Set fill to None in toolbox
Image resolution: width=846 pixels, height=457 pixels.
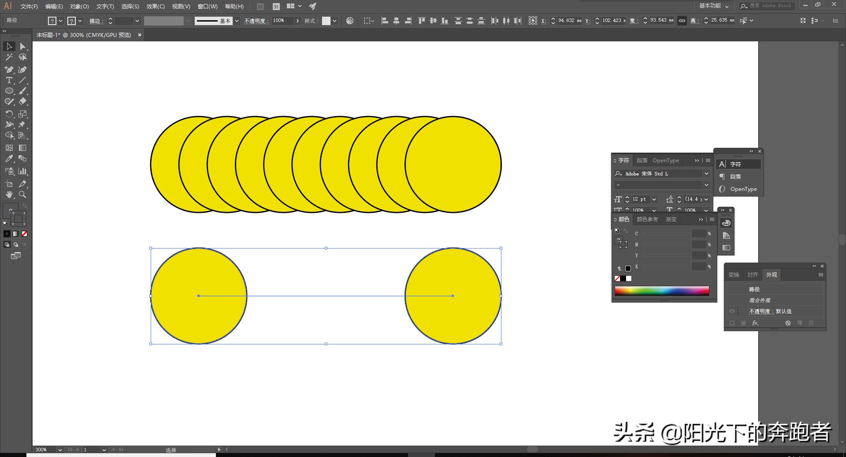point(25,234)
